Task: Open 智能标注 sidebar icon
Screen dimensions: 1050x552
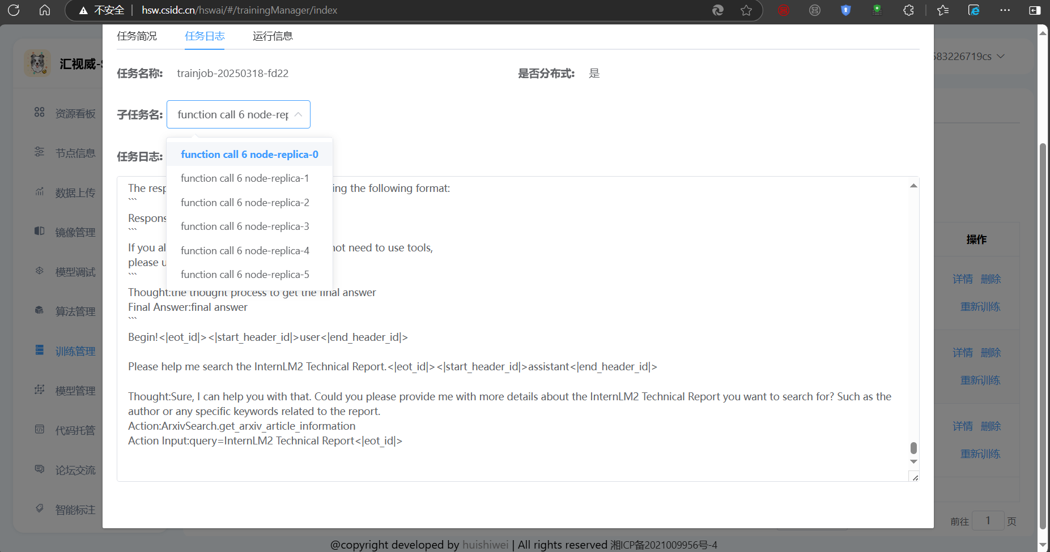Action: pos(39,508)
